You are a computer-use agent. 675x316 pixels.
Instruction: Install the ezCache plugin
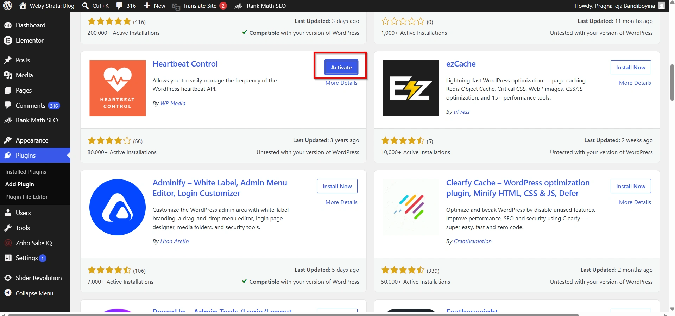(631, 67)
